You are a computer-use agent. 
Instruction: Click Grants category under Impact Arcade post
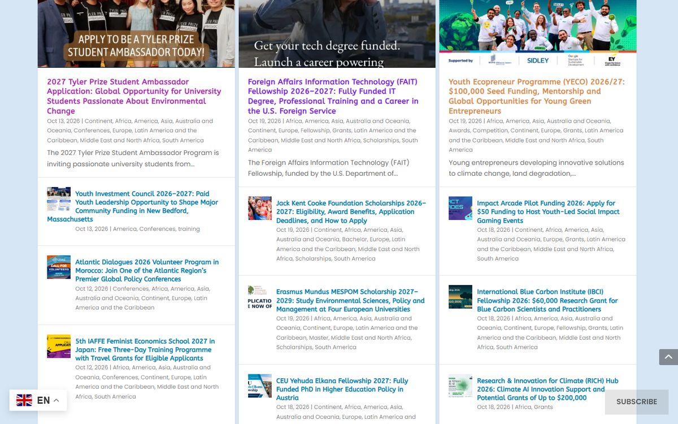pos(575,239)
